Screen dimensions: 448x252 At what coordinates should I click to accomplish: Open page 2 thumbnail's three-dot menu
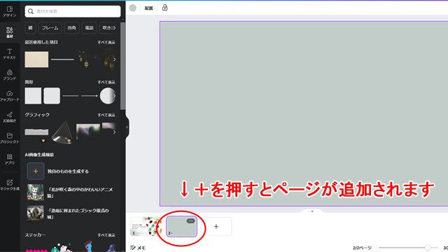point(190,221)
